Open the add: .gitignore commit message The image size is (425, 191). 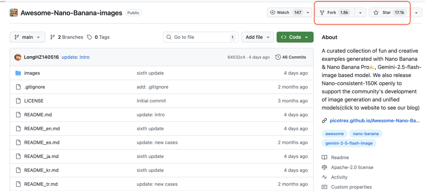click(152, 87)
